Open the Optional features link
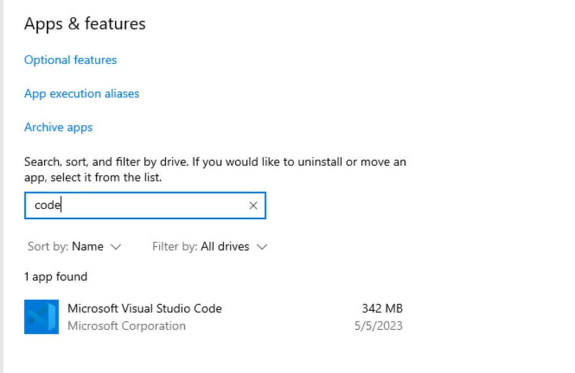Screen dimensions: 575x373 click(x=70, y=60)
